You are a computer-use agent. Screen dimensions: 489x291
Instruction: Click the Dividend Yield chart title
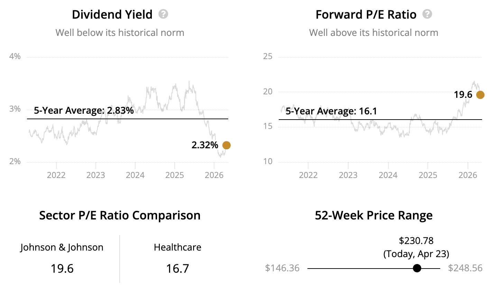(x=112, y=15)
